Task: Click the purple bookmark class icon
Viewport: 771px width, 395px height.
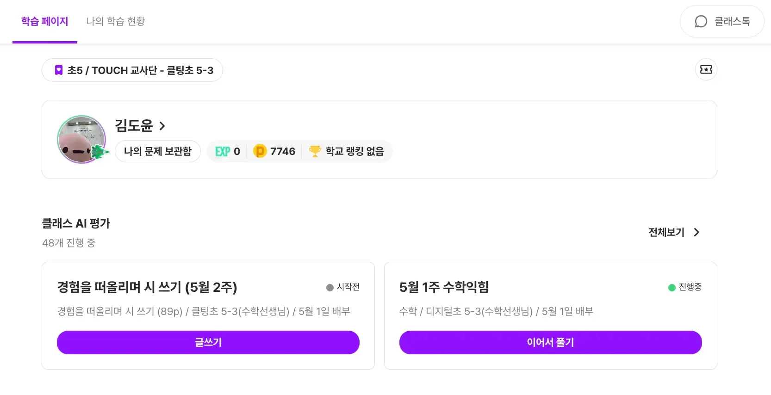Action: tap(59, 70)
